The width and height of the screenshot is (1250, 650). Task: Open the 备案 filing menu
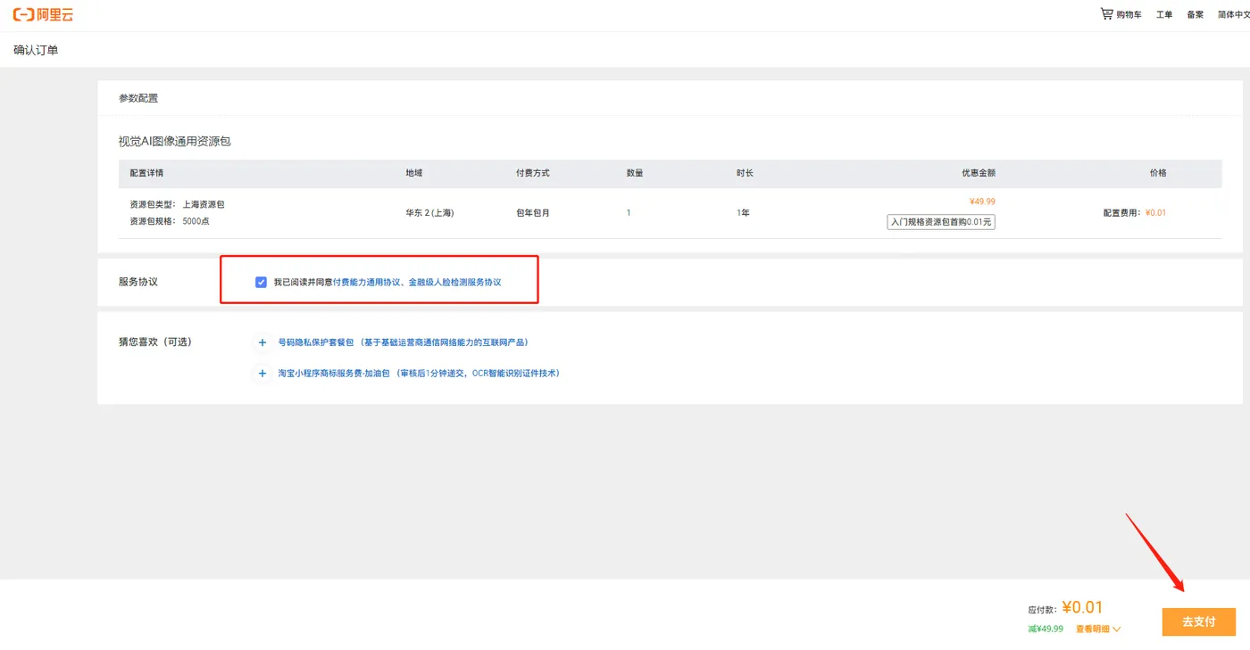coord(1196,15)
